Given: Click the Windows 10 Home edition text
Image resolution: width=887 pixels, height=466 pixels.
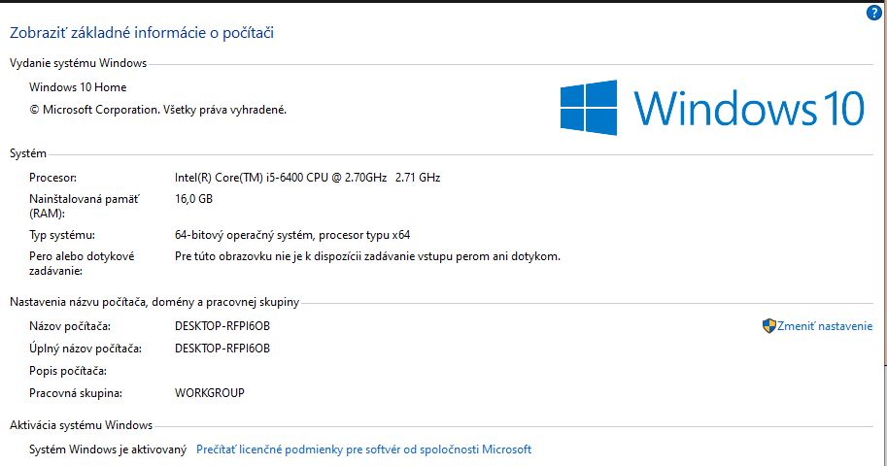Looking at the screenshot, I should tap(78, 87).
